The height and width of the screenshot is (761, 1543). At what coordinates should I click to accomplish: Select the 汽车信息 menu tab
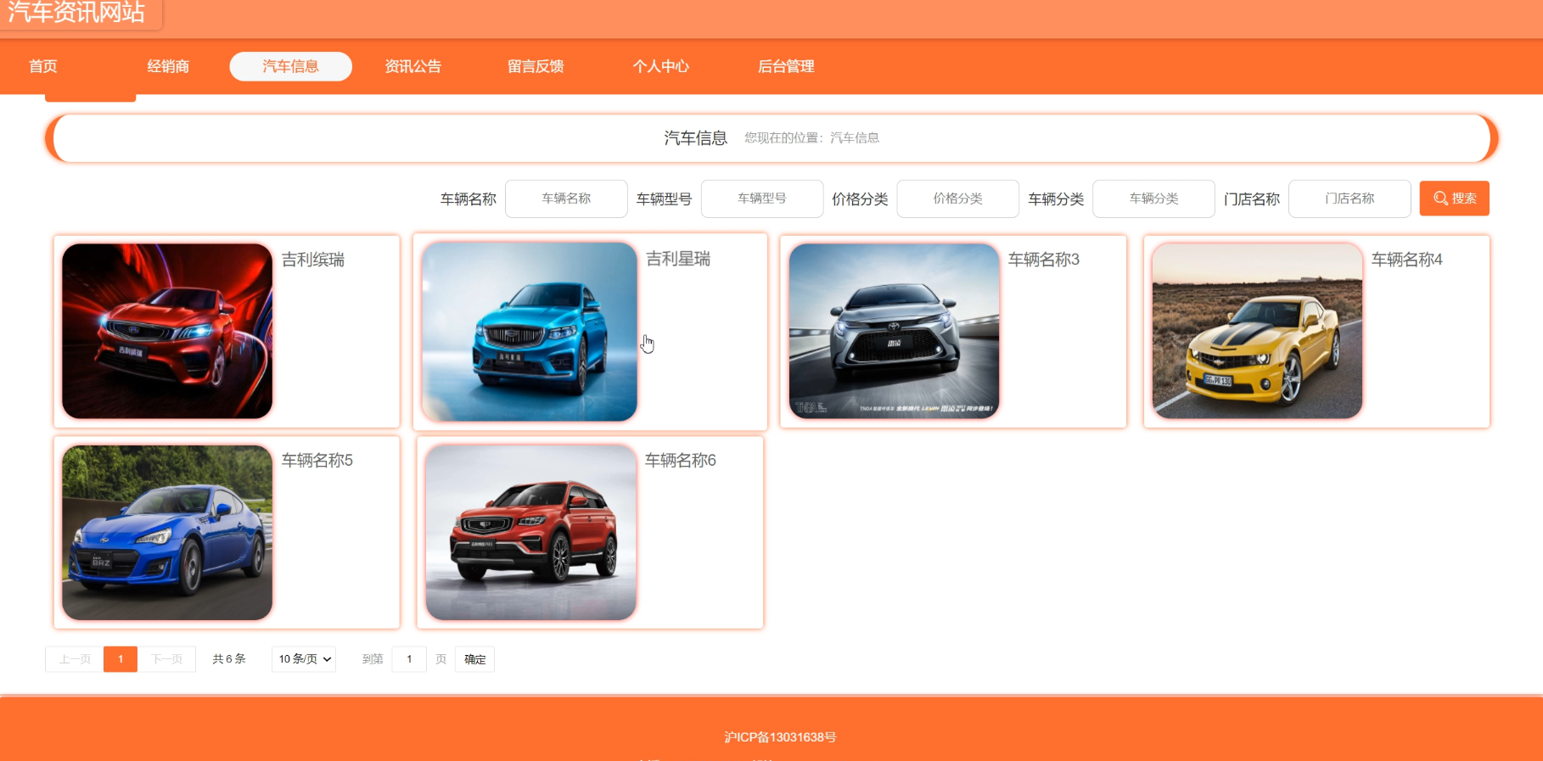tap(290, 66)
